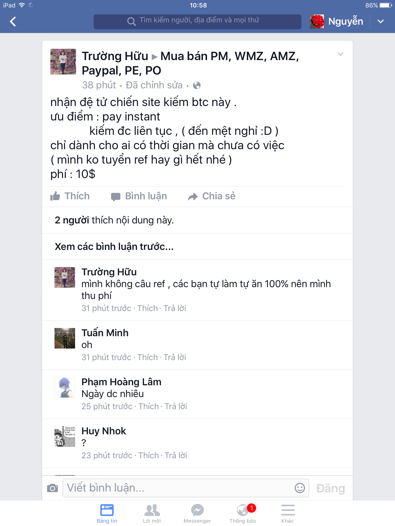Expand Xem các bình luận trước

[114, 247]
